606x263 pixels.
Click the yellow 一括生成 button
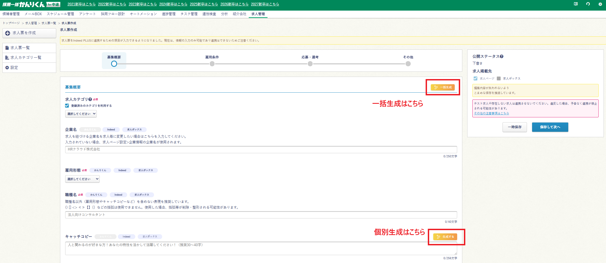point(442,87)
